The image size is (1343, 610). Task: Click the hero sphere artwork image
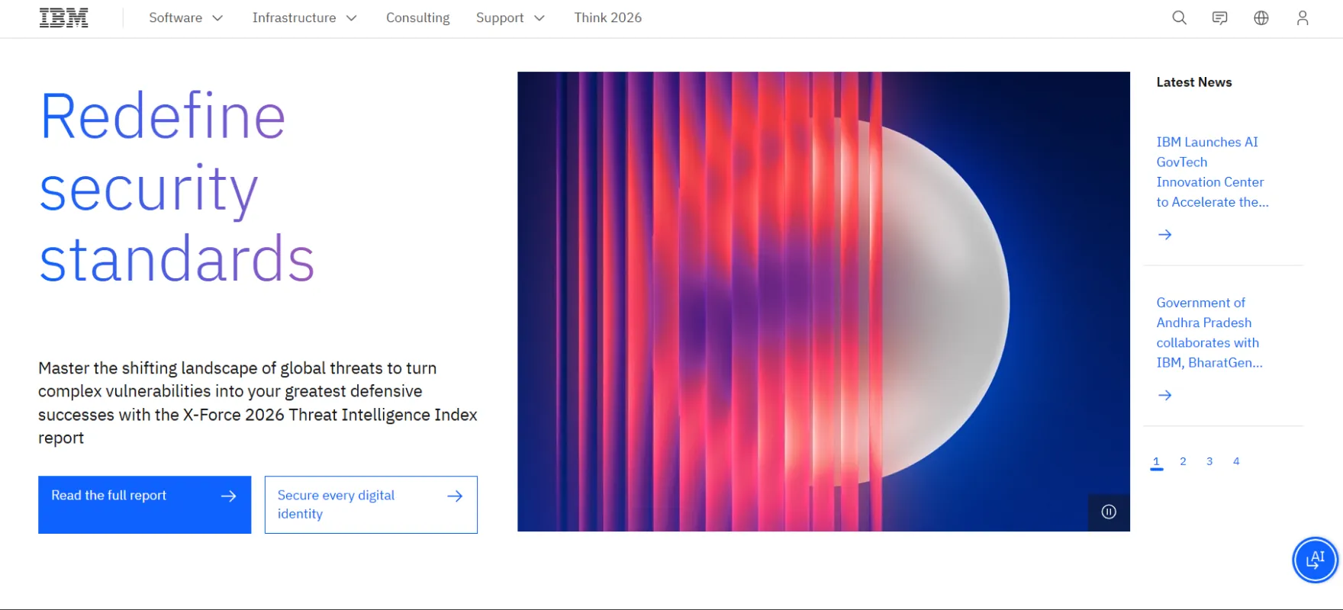point(823,301)
